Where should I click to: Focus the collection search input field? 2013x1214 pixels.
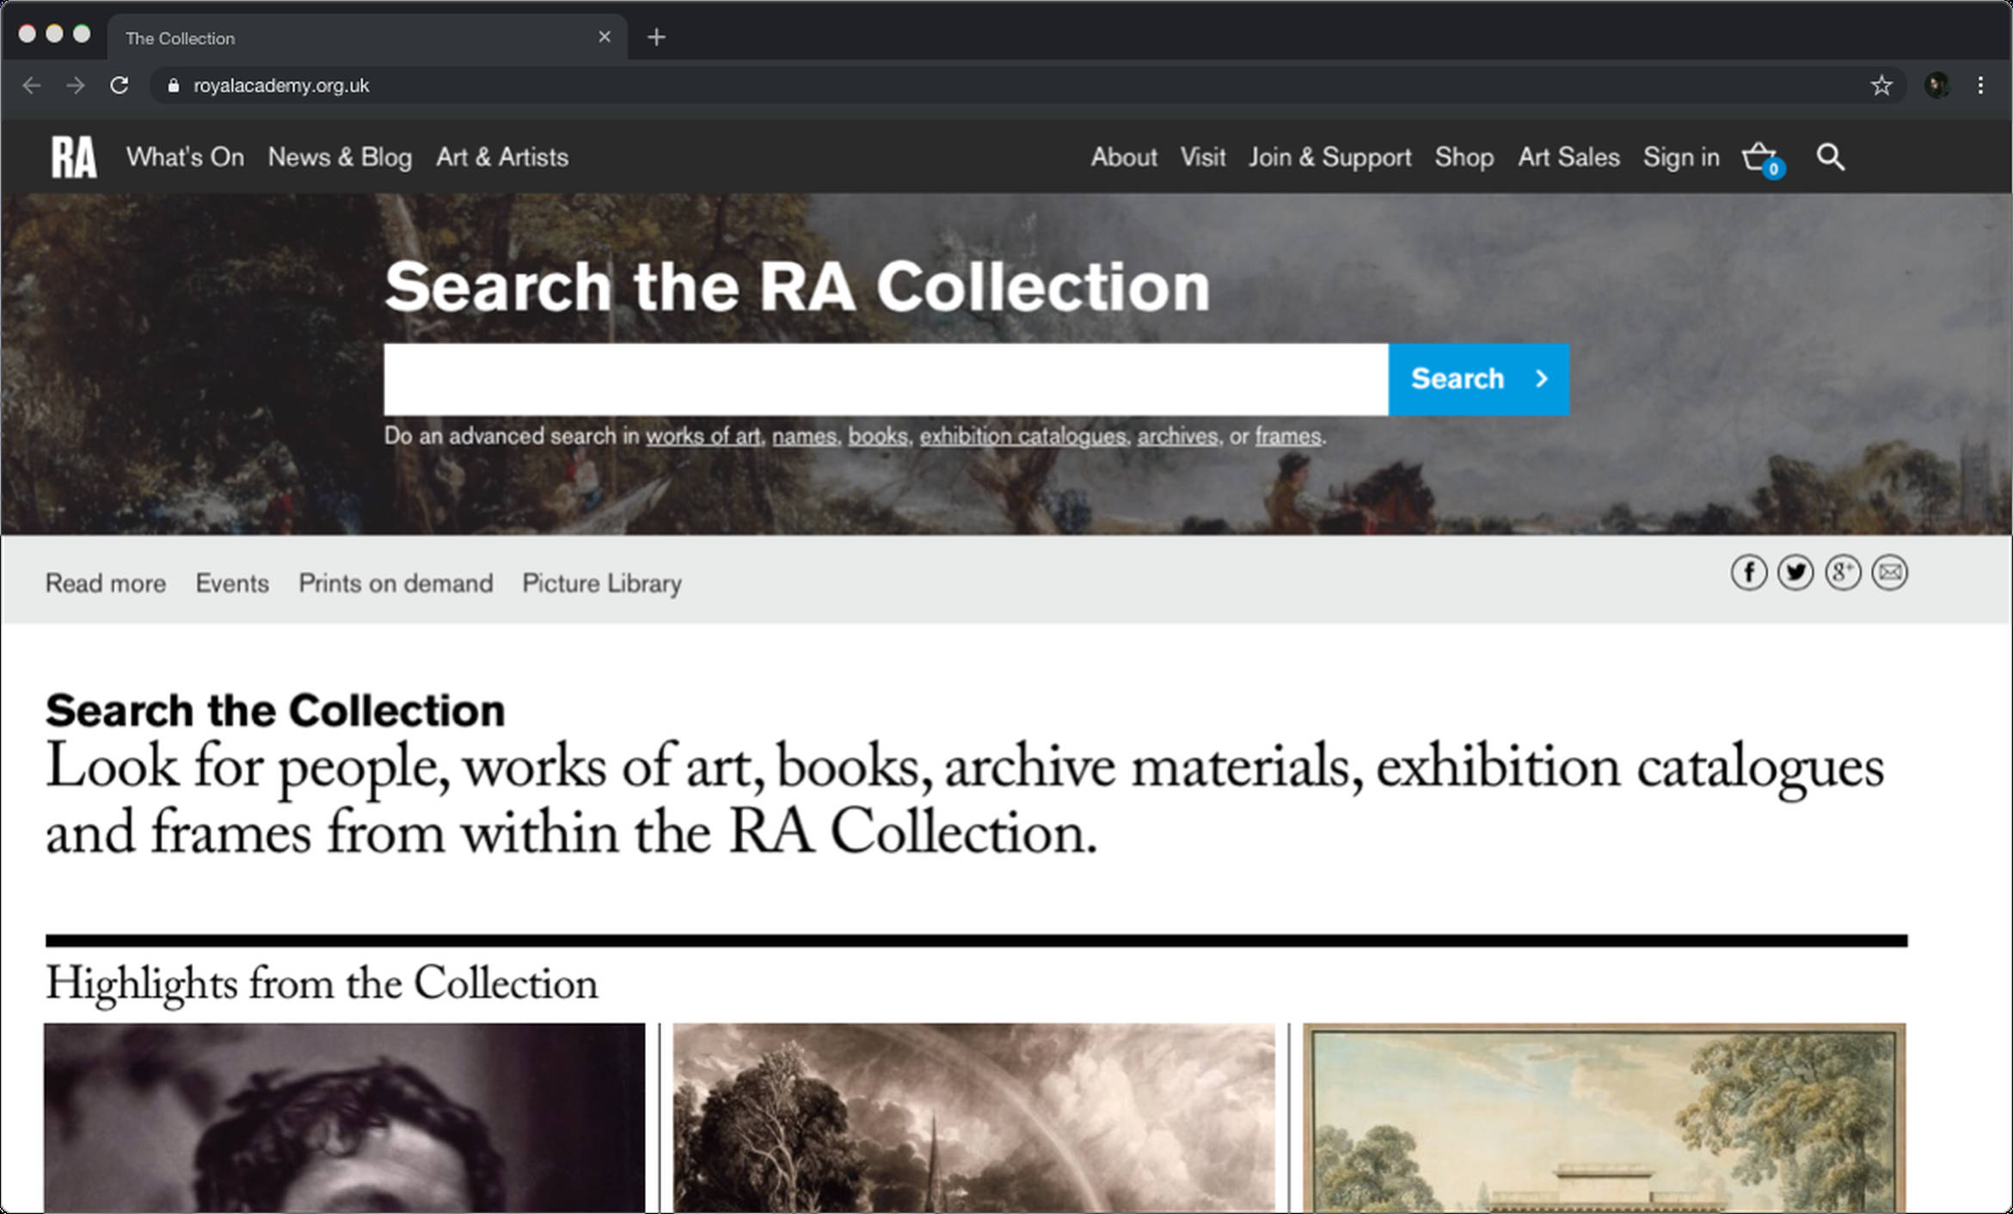pos(886,379)
